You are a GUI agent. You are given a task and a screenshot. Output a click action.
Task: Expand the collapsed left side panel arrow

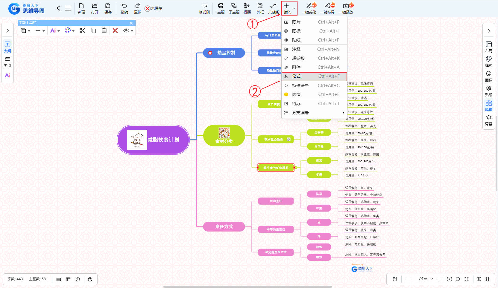click(x=7, y=31)
